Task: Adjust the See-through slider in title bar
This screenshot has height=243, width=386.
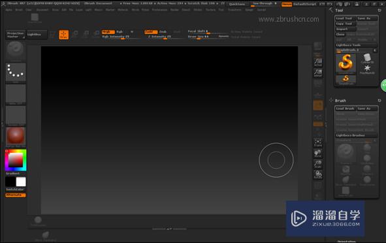Action: [x=264, y=4]
